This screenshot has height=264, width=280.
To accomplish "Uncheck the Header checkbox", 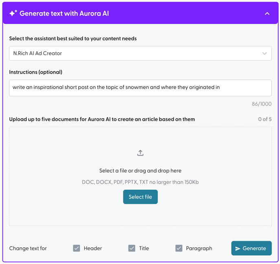I will [x=77, y=248].
